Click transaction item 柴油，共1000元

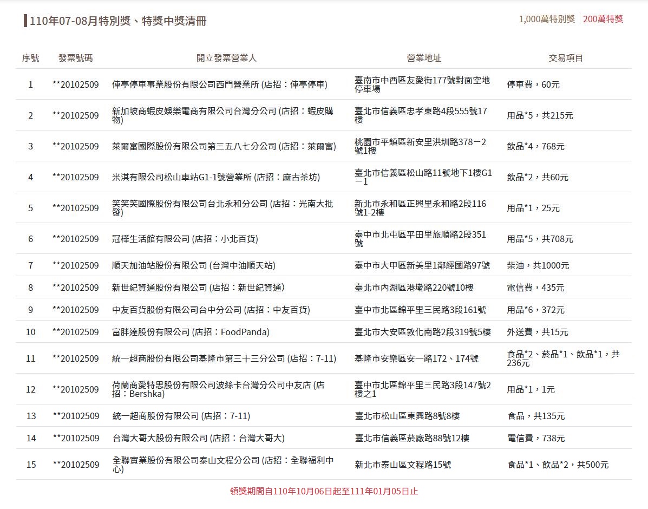click(538, 265)
